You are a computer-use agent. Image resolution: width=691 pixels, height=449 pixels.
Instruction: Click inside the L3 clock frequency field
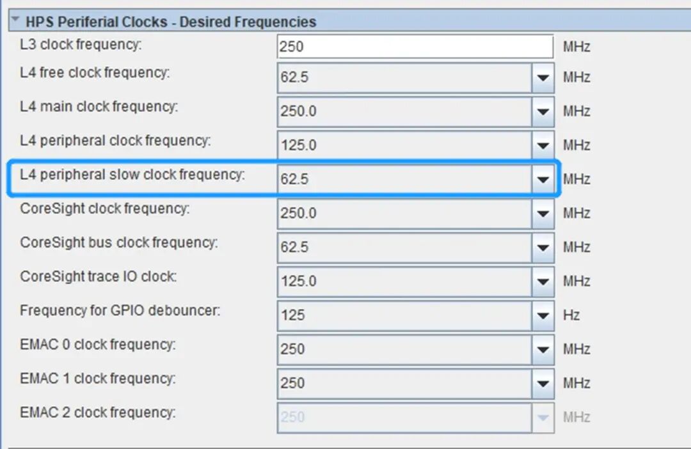pyautogui.click(x=415, y=45)
